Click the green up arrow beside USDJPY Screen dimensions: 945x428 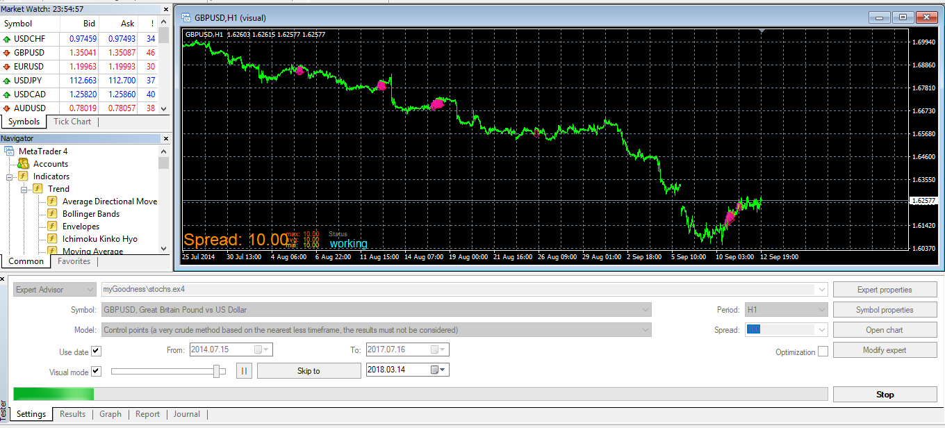(x=7, y=81)
